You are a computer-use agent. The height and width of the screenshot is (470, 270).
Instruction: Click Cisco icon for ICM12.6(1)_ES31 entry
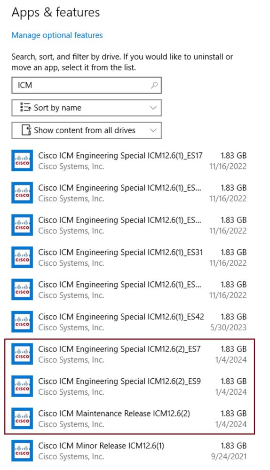click(x=22, y=257)
